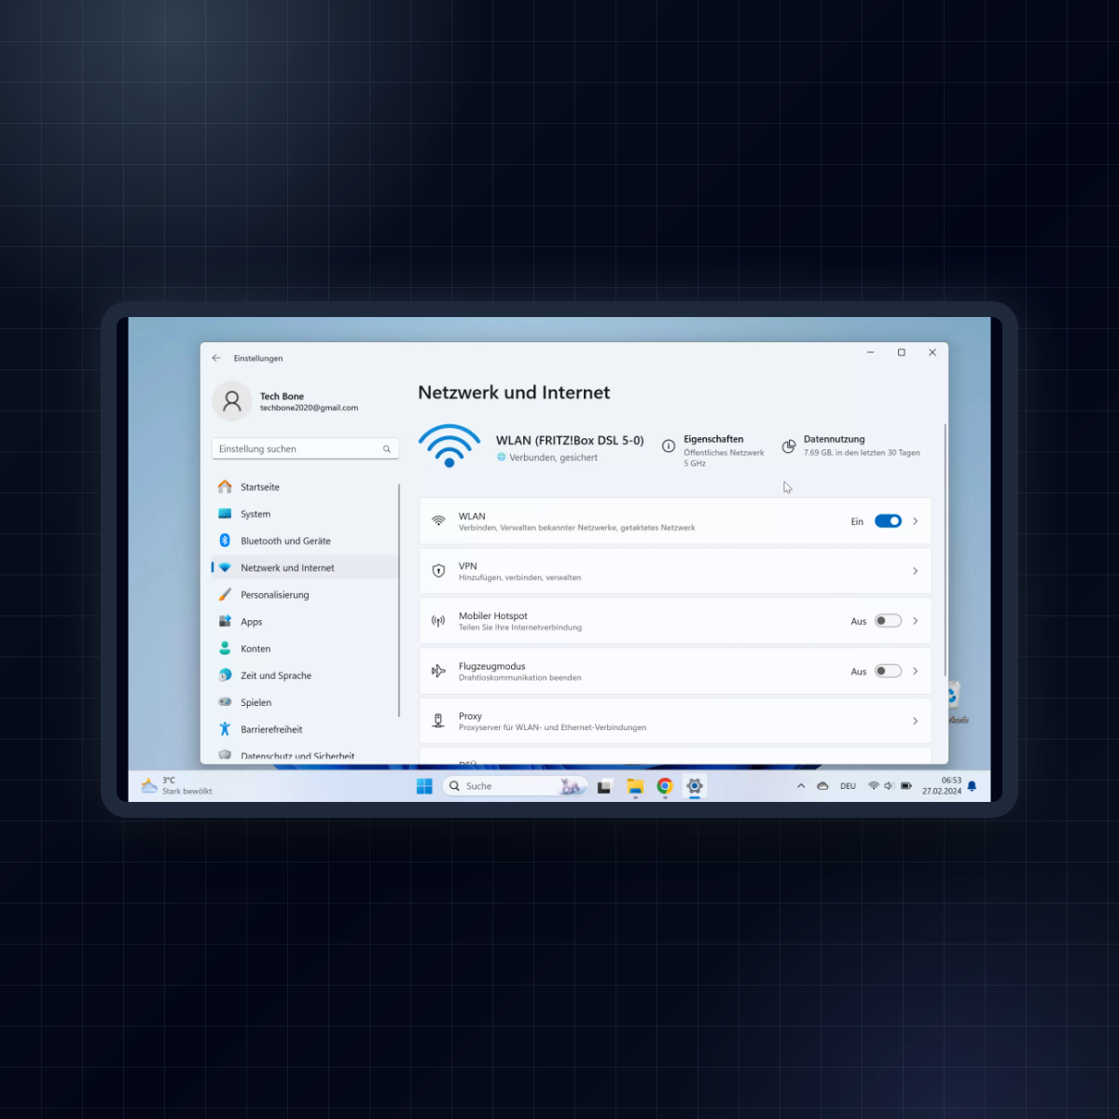Click the System monitor icon
Image resolution: width=1119 pixels, height=1119 pixels.
(x=225, y=514)
